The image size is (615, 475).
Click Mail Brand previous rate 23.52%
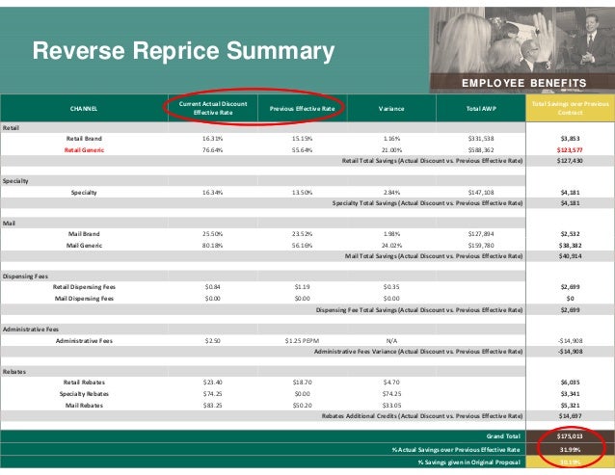coord(302,234)
